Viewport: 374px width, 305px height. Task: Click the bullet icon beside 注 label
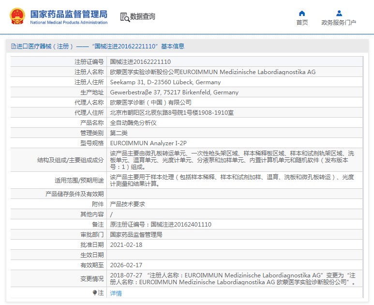(95, 292)
